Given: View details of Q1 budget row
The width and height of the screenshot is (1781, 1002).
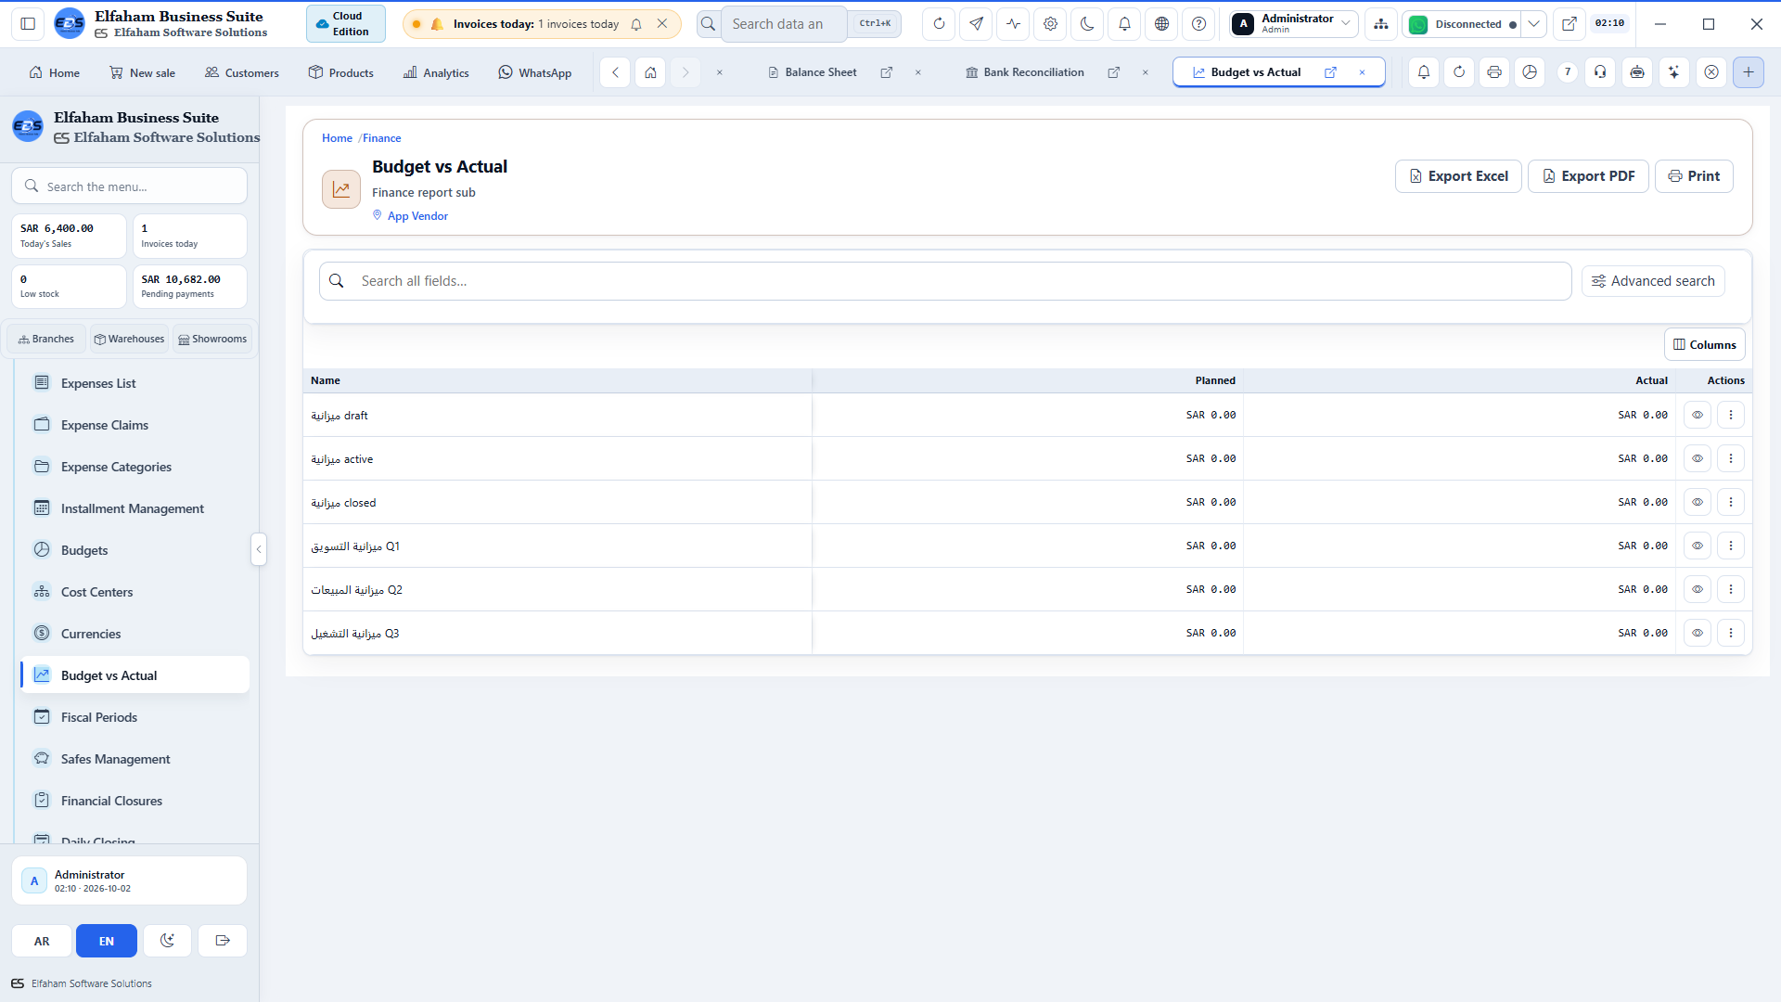Looking at the screenshot, I should (1697, 546).
